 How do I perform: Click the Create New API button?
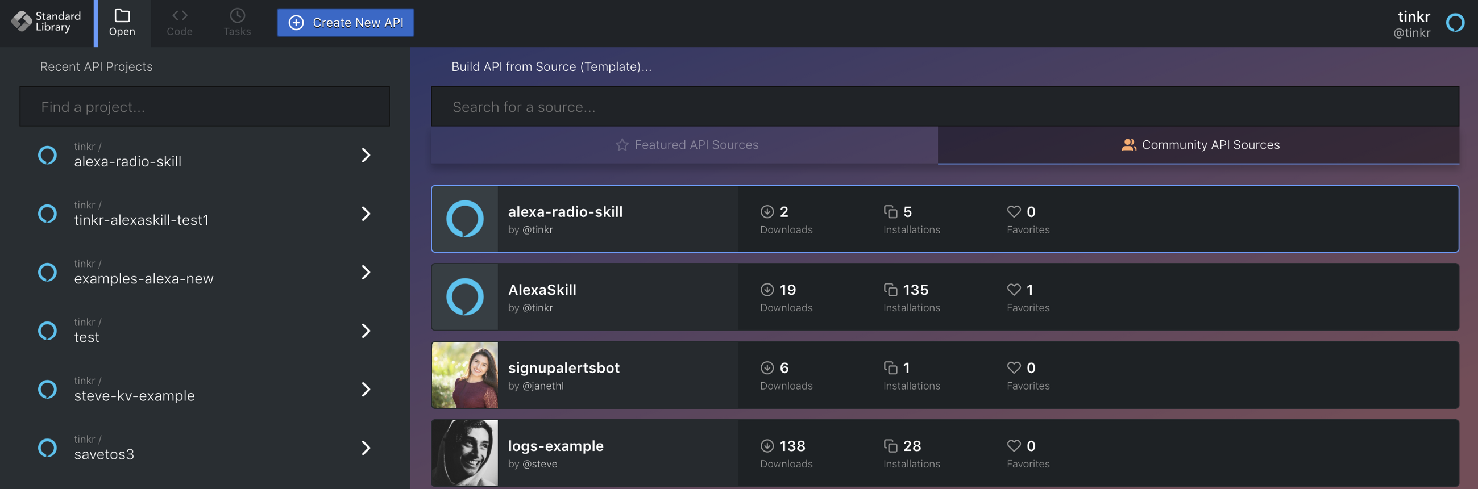click(x=346, y=22)
